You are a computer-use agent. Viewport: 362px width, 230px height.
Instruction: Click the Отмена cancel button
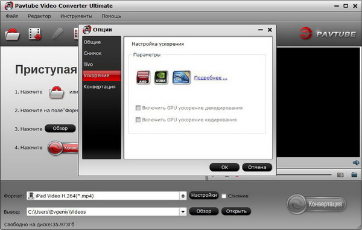point(257,167)
